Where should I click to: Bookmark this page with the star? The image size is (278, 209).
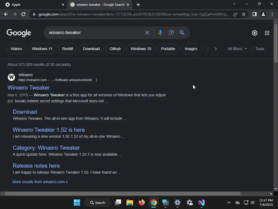[x=244, y=14]
